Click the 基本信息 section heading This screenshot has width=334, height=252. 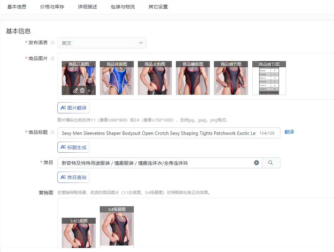18,31
